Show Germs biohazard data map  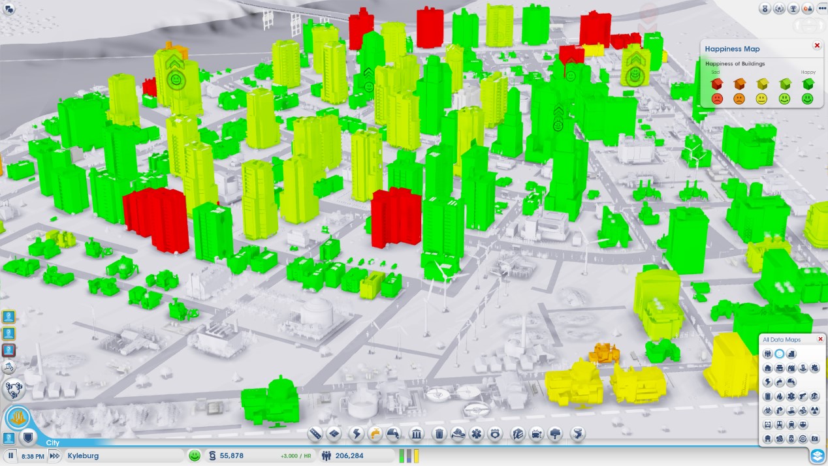768,411
